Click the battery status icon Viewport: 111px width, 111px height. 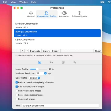[102, 2]
